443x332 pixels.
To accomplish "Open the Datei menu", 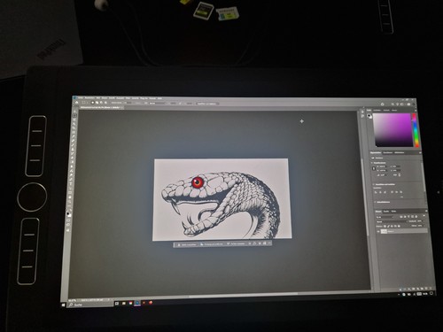I will click(81, 98).
